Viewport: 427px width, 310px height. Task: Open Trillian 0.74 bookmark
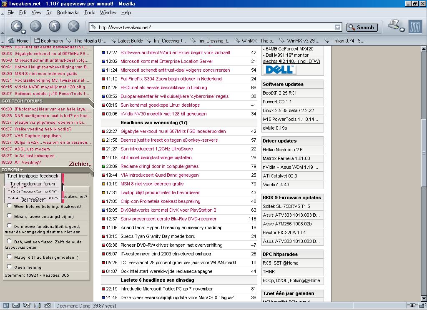344,40
